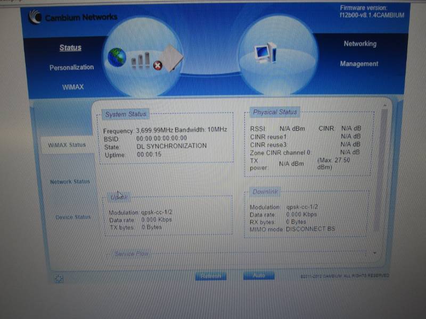Image resolution: width=426 pixels, height=319 pixels.
Task: Go to the Management menu
Action: pos(359,64)
